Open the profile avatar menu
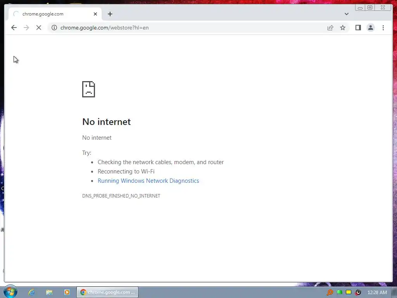Viewport: 397px width, 298px height. 370,28
